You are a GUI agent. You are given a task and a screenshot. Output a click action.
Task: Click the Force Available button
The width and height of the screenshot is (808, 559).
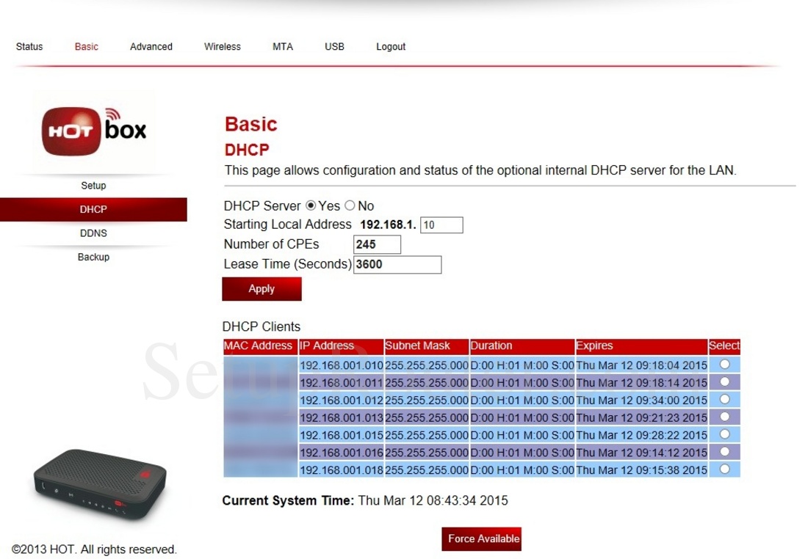click(x=481, y=539)
